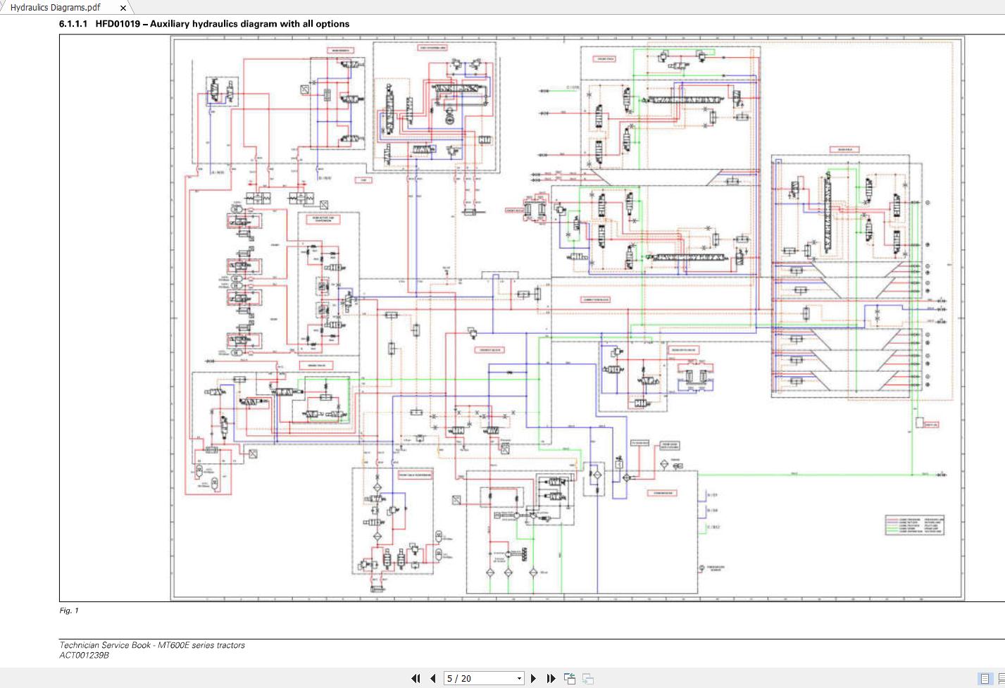Jump to the last page

coord(551,678)
